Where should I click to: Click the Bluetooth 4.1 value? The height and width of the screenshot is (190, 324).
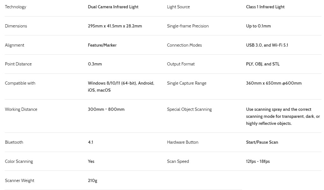coord(90,142)
